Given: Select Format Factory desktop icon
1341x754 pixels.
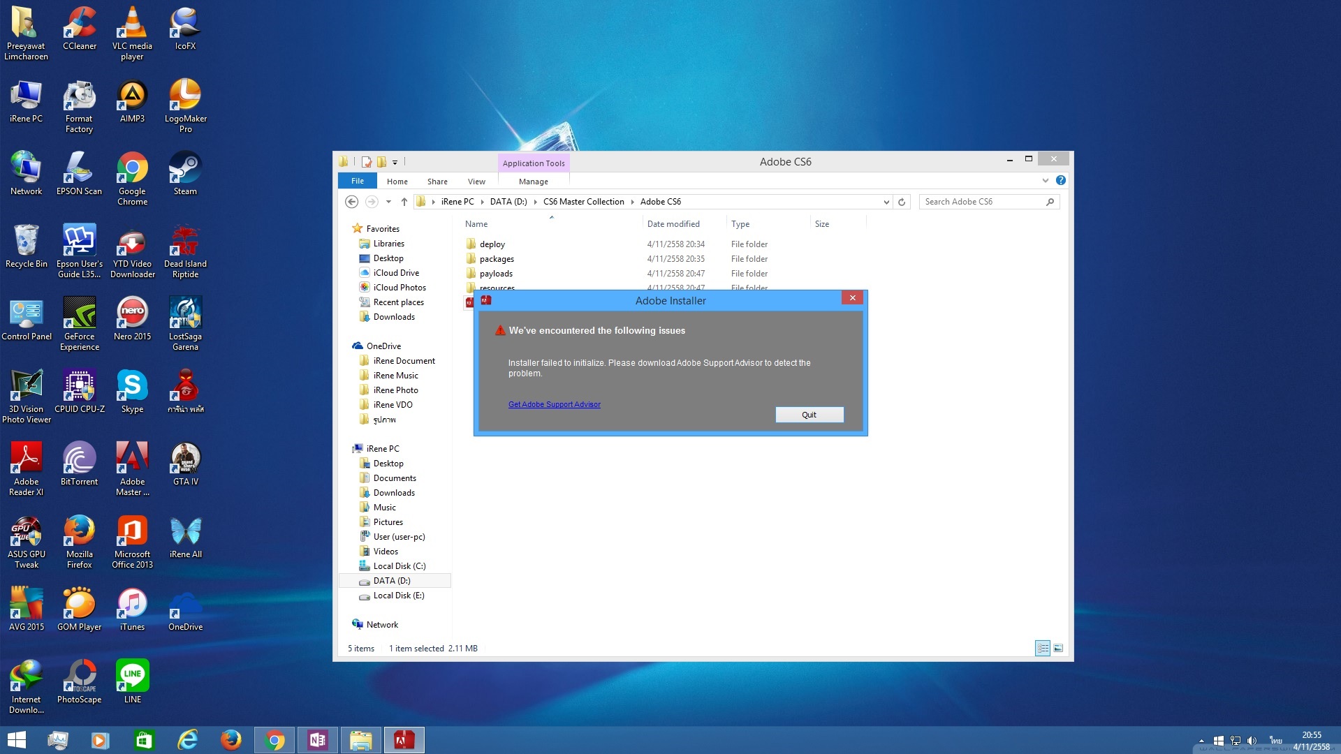Looking at the screenshot, I should click(x=79, y=106).
